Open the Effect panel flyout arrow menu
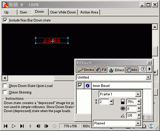This screenshot has width=160, height=131. tap(149, 69)
